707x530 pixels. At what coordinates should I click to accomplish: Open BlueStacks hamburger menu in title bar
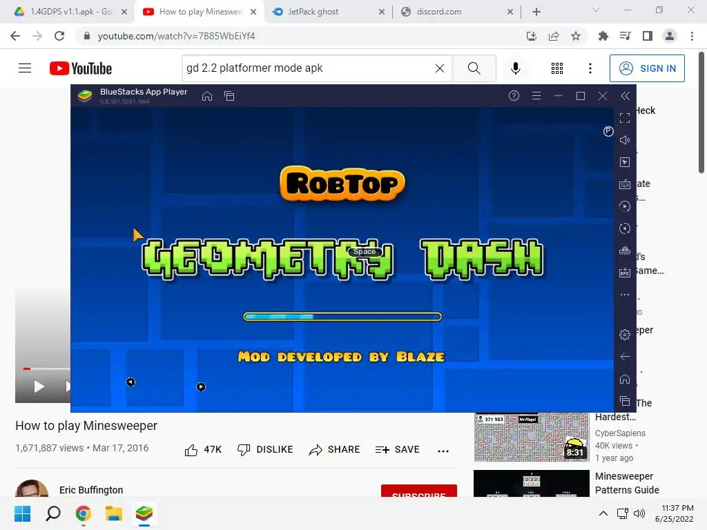point(536,96)
